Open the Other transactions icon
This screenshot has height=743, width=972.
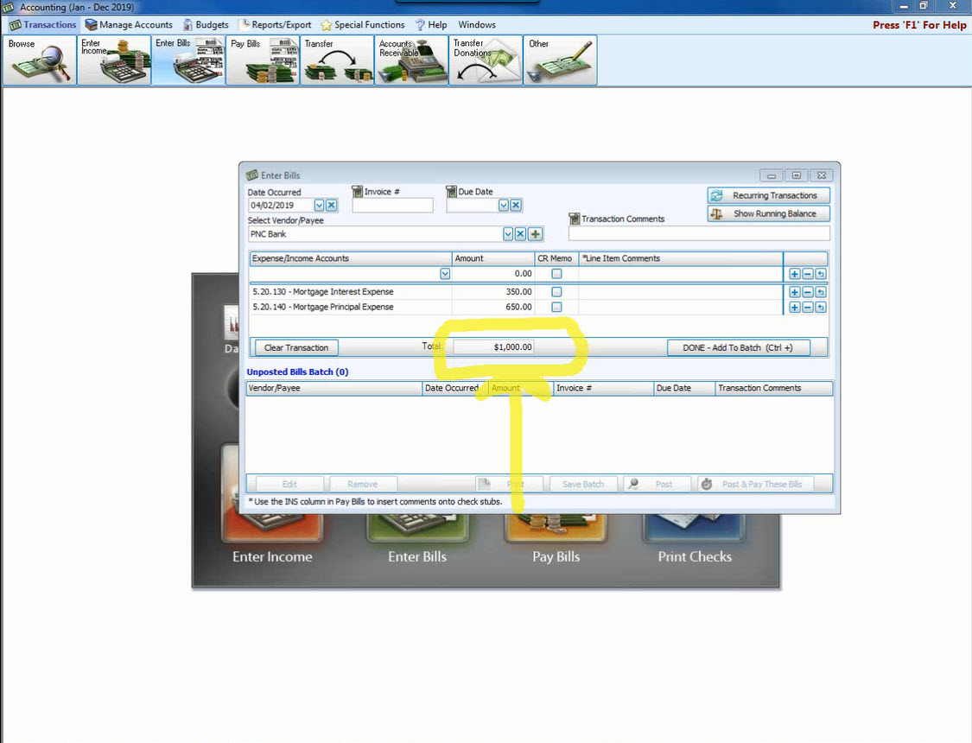point(559,60)
